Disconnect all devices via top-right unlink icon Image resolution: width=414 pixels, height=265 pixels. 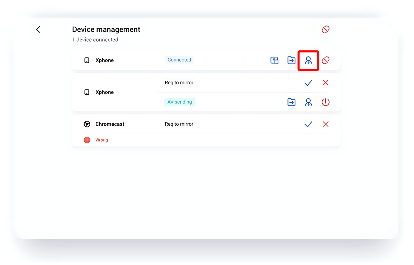[325, 29]
